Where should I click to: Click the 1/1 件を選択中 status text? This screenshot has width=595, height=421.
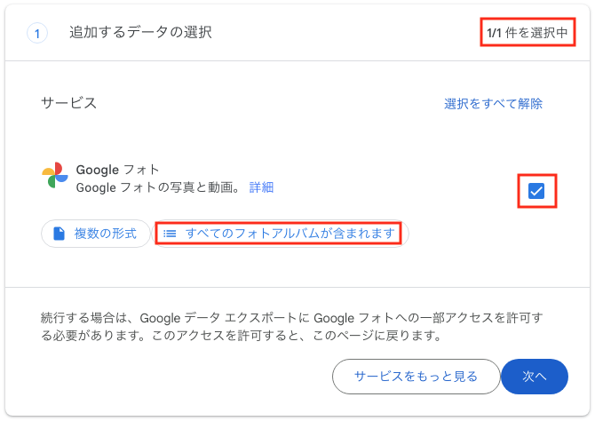click(x=528, y=33)
